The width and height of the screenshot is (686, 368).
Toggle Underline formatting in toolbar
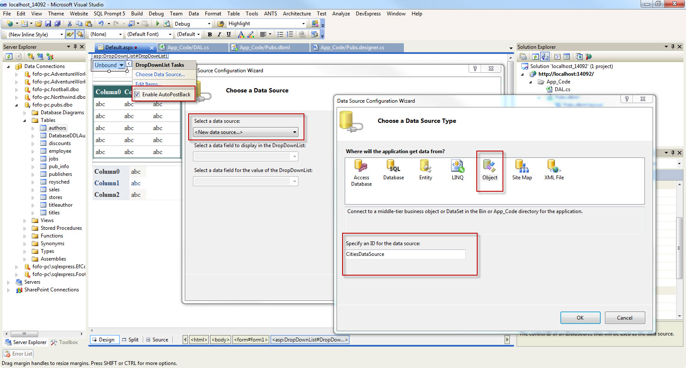(229, 34)
